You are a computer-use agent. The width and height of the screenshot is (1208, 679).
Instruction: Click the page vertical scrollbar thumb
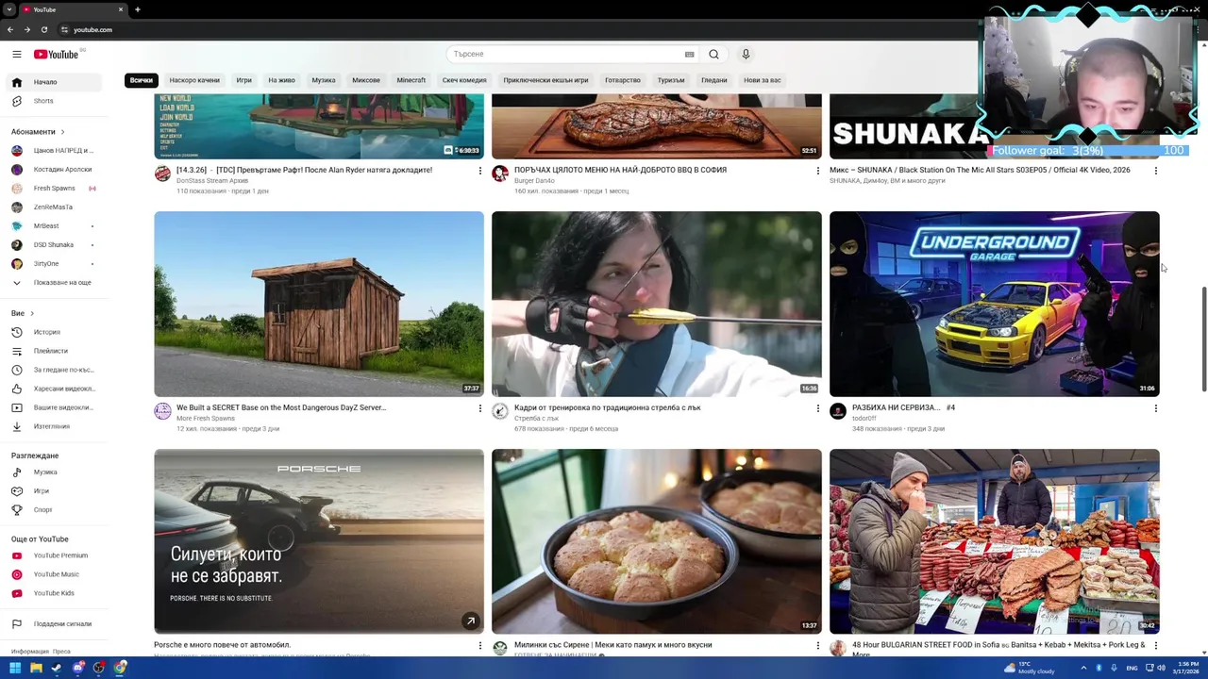(x=1203, y=338)
